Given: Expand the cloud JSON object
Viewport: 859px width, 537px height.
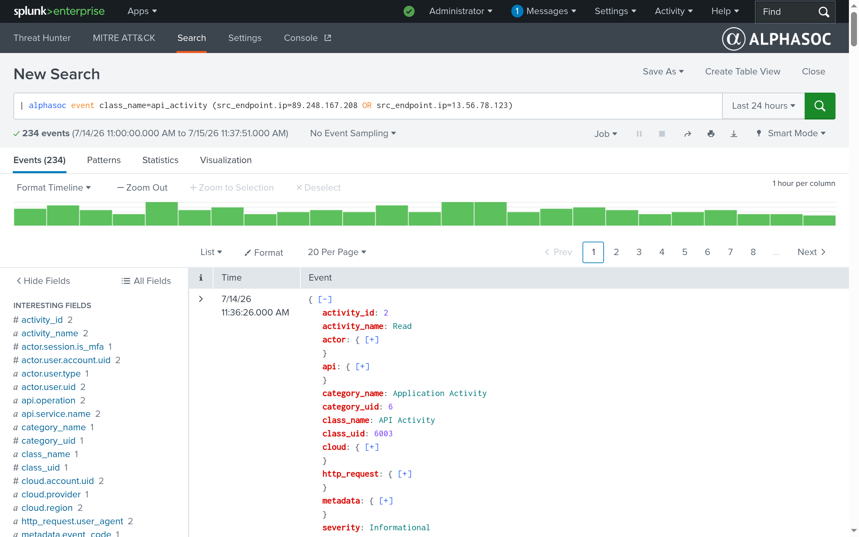Looking at the screenshot, I should tap(372, 447).
